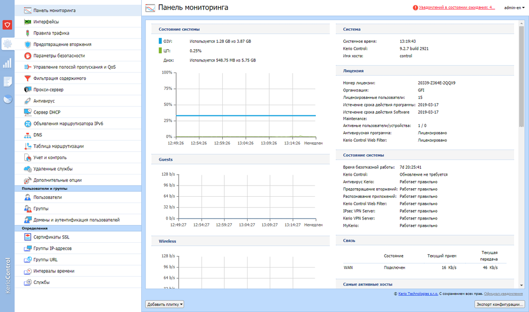This screenshot has width=529, height=312.
Task: Click the Сервер DHCP monitor icon
Action: click(28, 112)
